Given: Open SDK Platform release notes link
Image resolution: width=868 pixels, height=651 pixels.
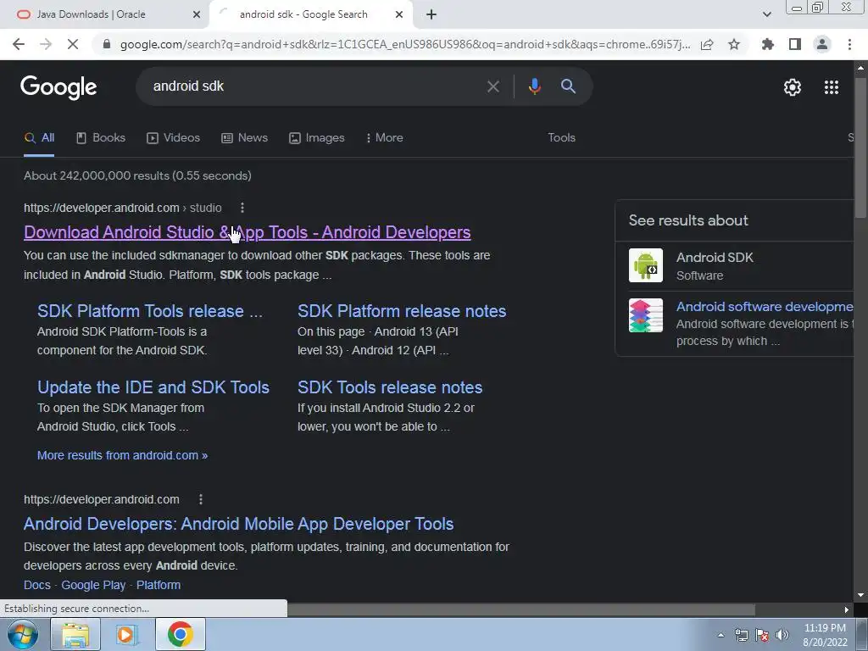Looking at the screenshot, I should (402, 311).
